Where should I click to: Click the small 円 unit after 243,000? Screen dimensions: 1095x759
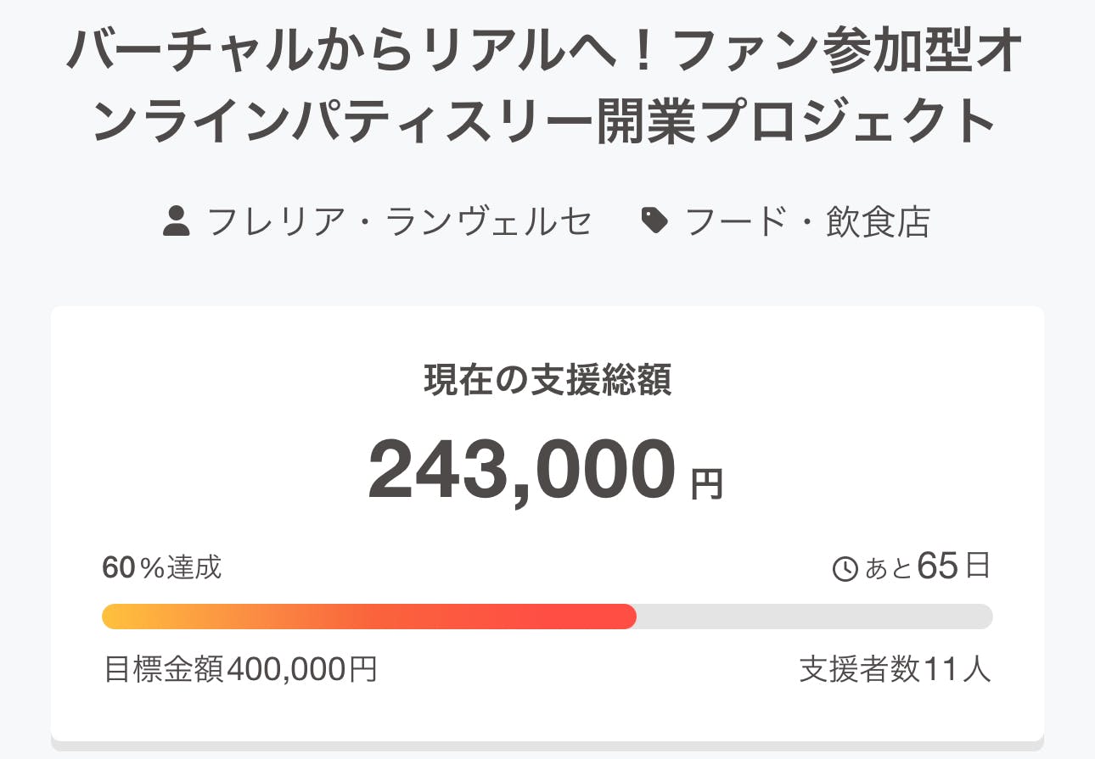click(706, 485)
